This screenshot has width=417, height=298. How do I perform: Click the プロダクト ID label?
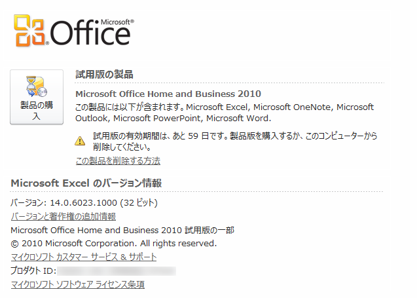click(x=34, y=270)
